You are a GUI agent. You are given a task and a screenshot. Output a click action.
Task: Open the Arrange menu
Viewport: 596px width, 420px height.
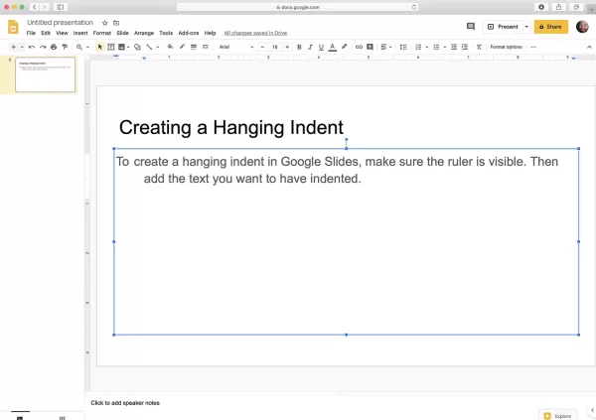[144, 33]
